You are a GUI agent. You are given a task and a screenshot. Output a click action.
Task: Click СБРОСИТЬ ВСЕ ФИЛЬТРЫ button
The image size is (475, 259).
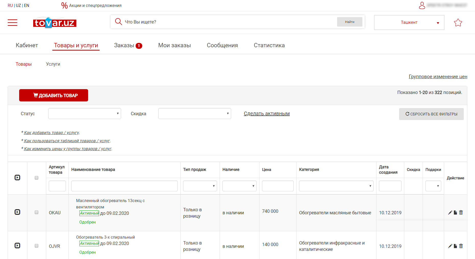click(x=431, y=114)
